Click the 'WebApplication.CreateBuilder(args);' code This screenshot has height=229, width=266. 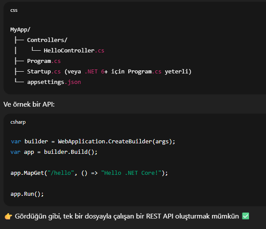116,142
